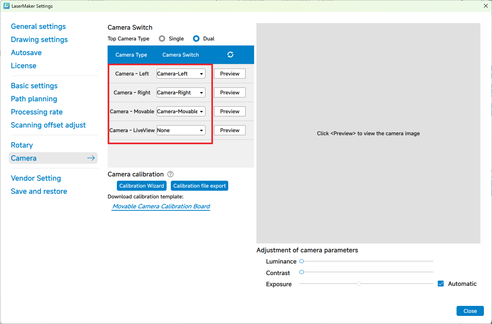Click the Luminance slider handle
The width and height of the screenshot is (492, 324).
coord(302,261)
